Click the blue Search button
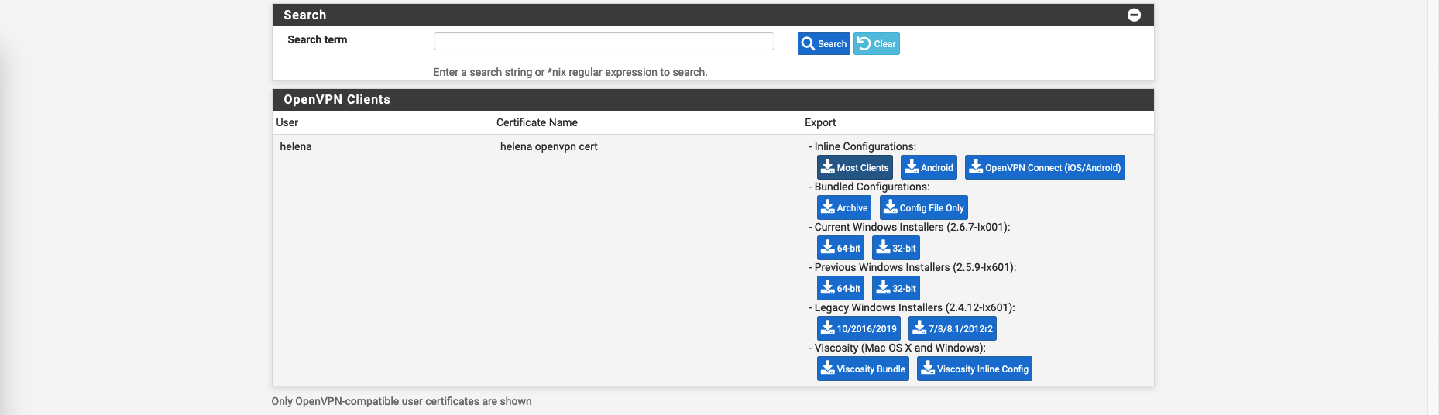Viewport: 1439px width, 415px height. tap(823, 43)
